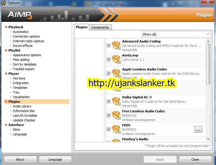216x165 pixels.
Task: Click the Language button at bottom
Action: 55,159
